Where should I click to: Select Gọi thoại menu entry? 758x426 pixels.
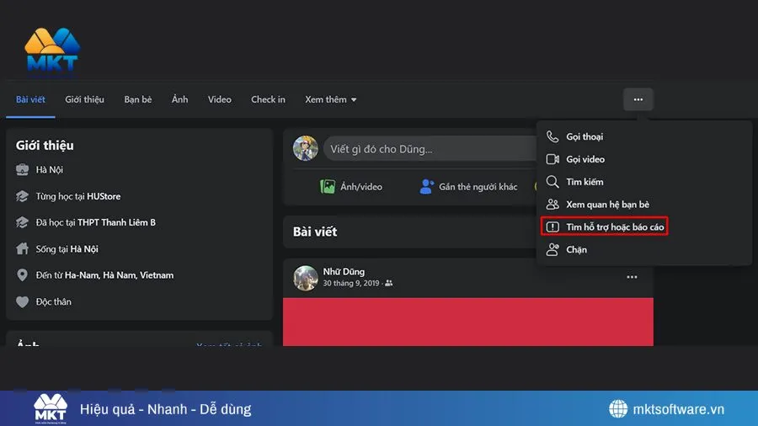(644, 136)
